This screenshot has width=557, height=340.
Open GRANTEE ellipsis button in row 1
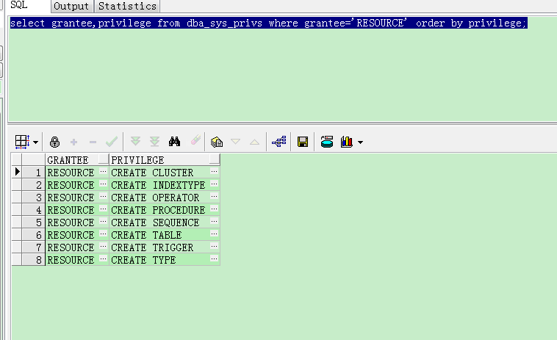click(104, 172)
